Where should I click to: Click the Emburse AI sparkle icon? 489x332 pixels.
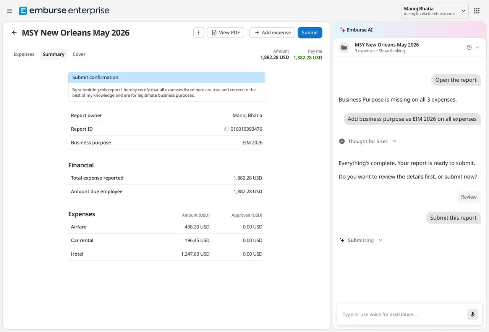point(343,30)
